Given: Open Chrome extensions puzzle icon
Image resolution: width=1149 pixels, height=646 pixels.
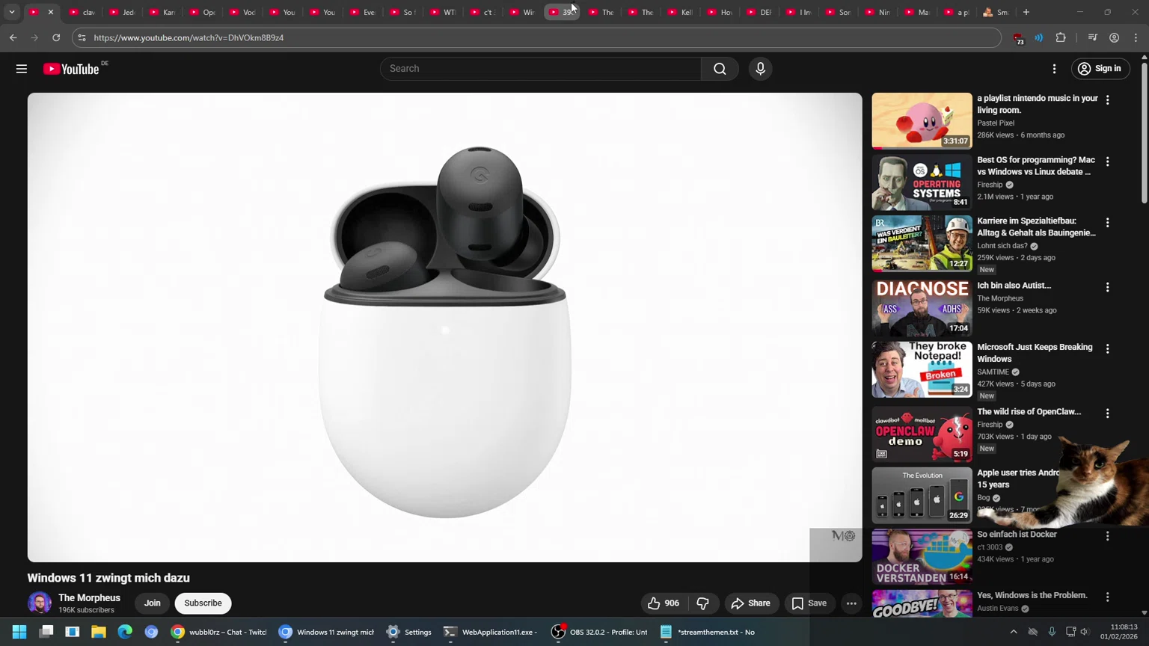Looking at the screenshot, I should pos(1061,37).
